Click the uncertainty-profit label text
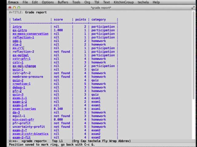Image resolution: width=197 pixels, height=147 pixels. (x=29, y=127)
